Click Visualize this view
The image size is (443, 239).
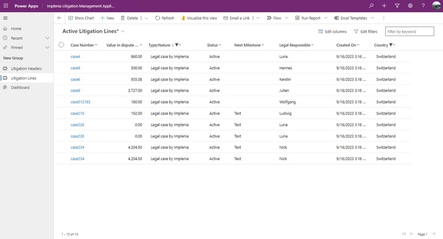click(199, 18)
